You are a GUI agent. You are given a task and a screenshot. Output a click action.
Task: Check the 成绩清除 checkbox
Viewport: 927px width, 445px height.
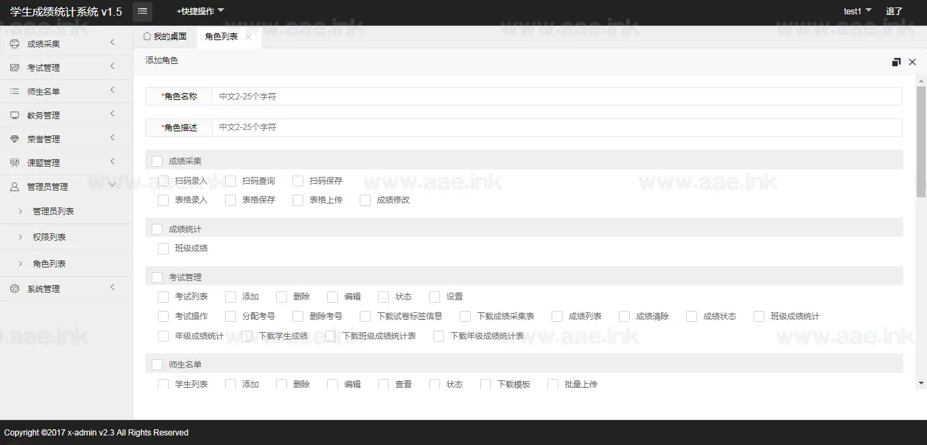[624, 316]
